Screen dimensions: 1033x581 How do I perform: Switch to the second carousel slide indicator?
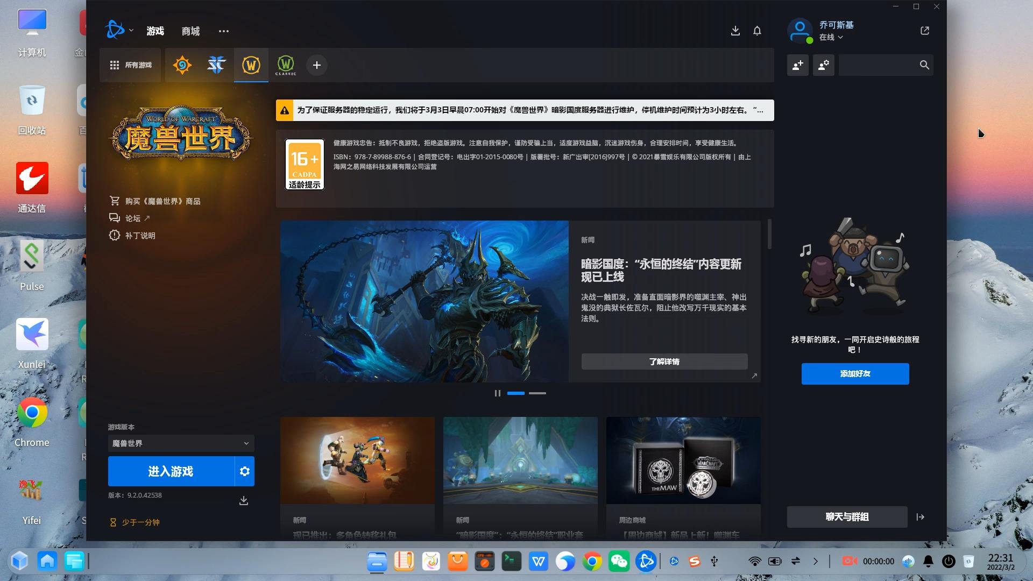pos(537,393)
